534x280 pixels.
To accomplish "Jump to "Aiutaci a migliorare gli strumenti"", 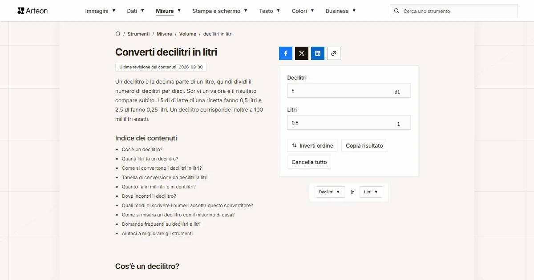I will [157, 233].
